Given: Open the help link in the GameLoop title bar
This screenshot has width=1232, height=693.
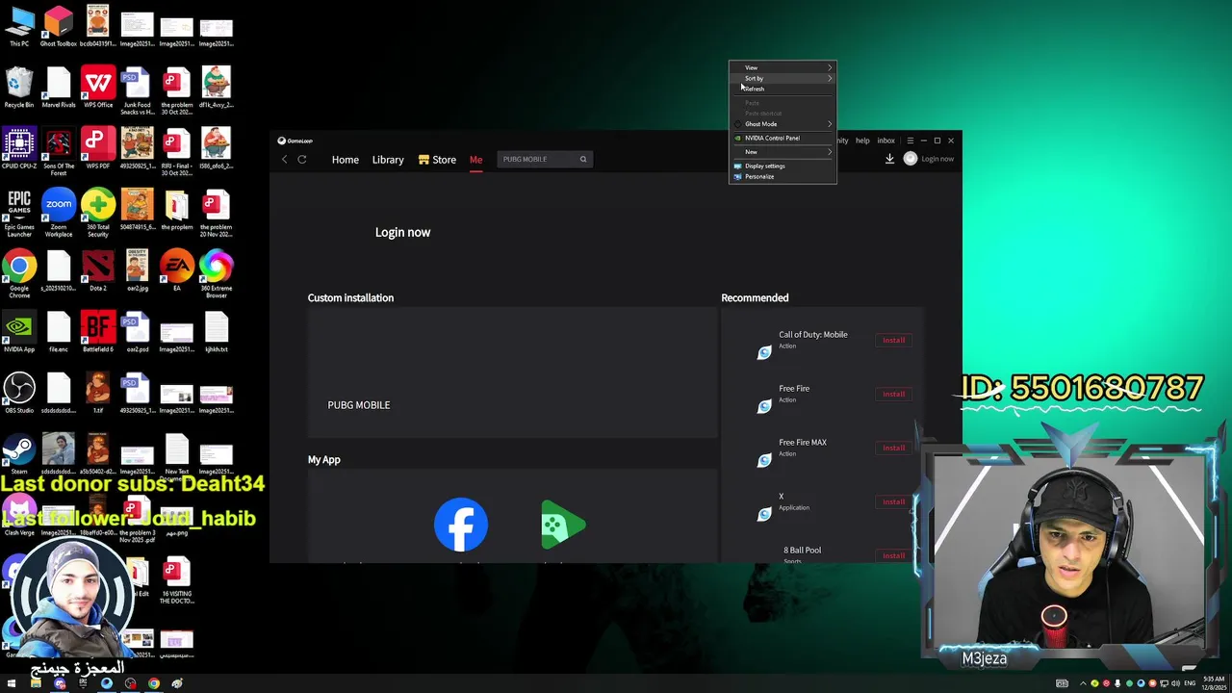Looking at the screenshot, I should point(862,141).
